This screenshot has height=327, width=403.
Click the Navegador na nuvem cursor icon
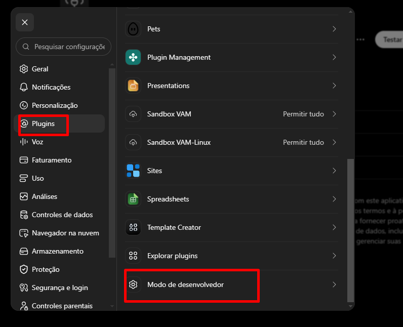point(24,233)
